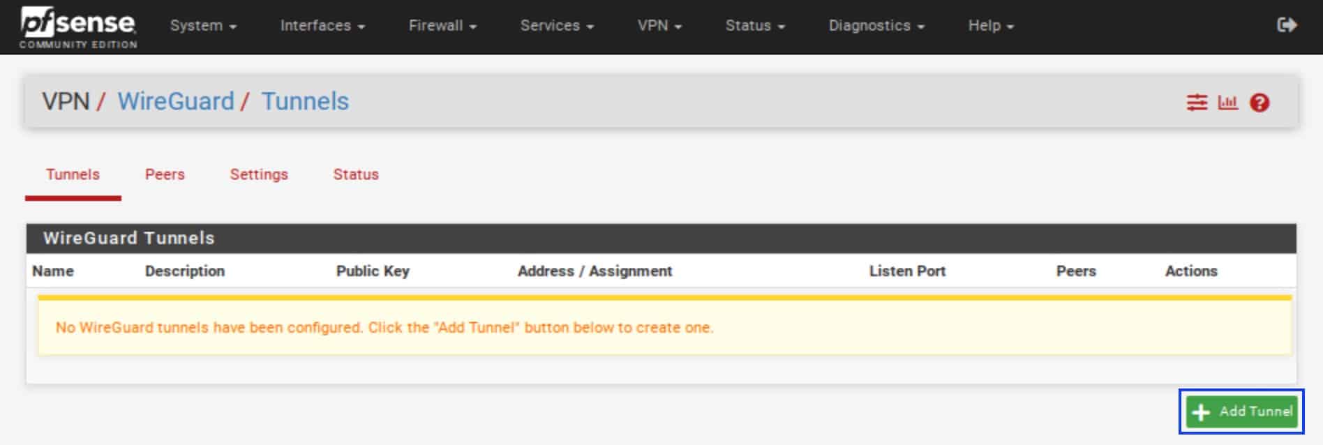Click the Add Tunnel button
The image size is (1323, 445).
pyautogui.click(x=1241, y=412)
